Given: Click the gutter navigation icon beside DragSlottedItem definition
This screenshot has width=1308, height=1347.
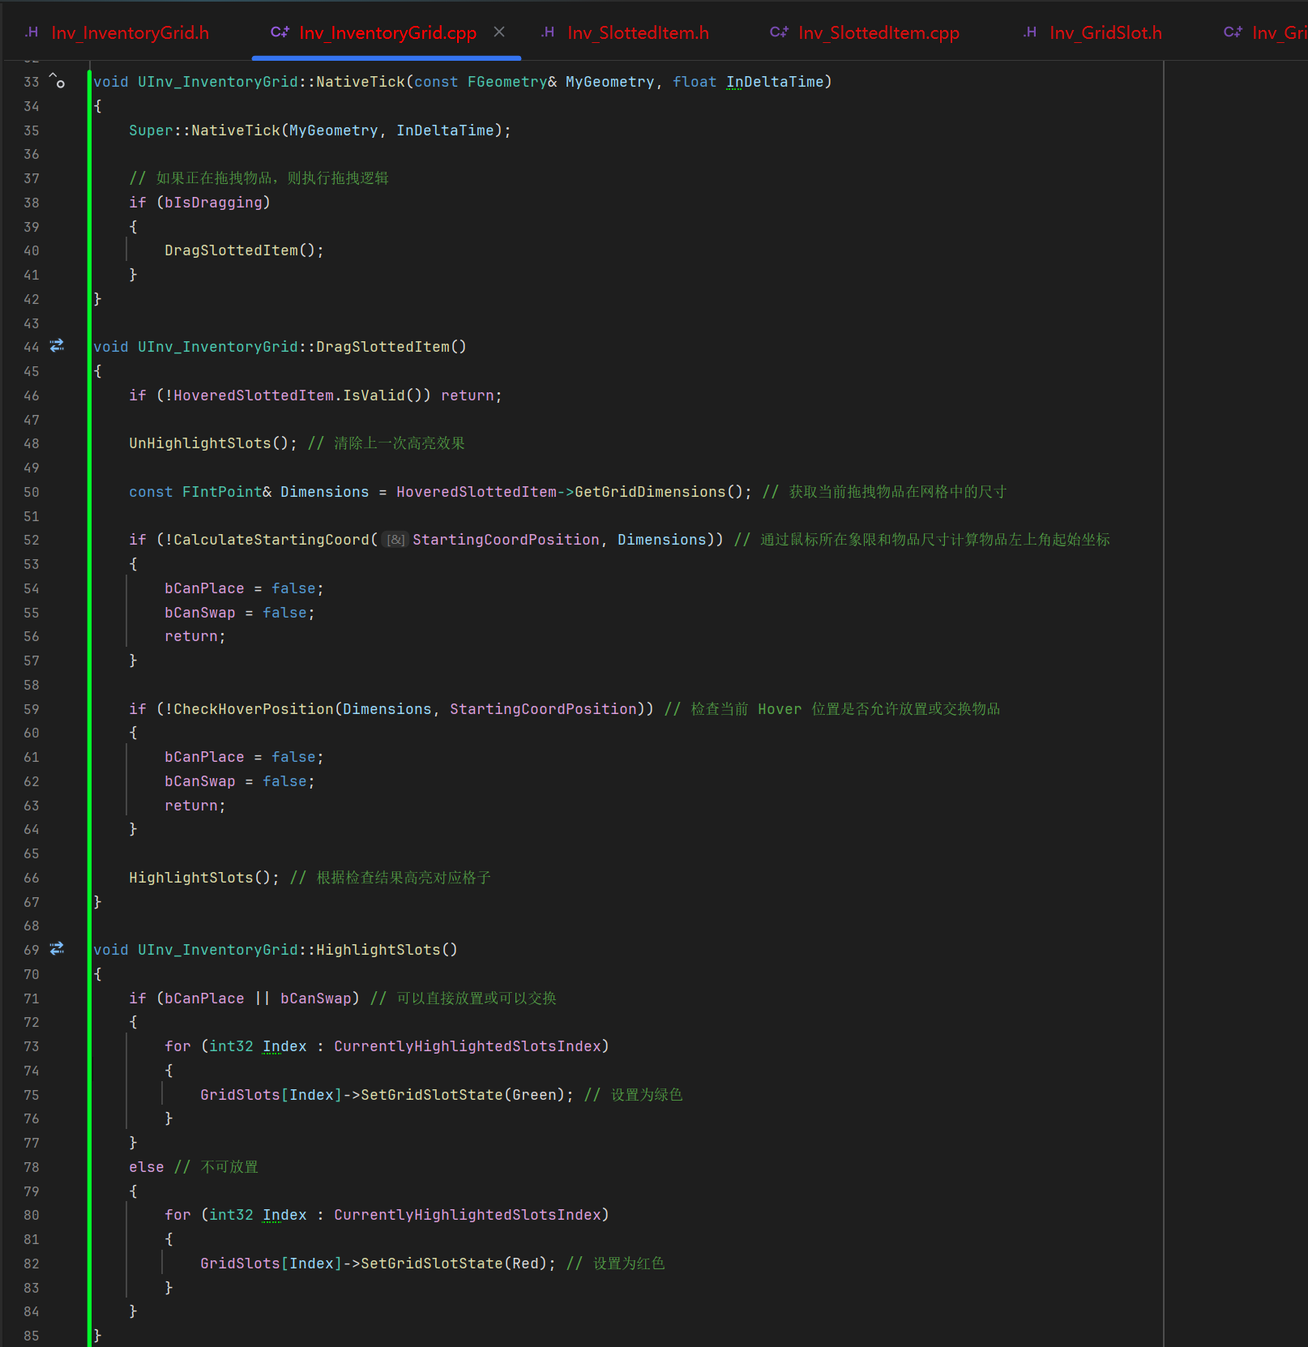Looking at the screenshot, I should point(57,346).
